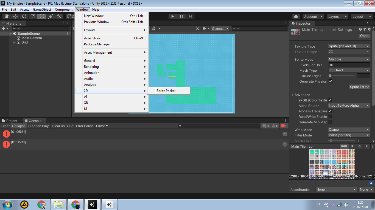Open the console Editor dropdown

coord(102,126)
